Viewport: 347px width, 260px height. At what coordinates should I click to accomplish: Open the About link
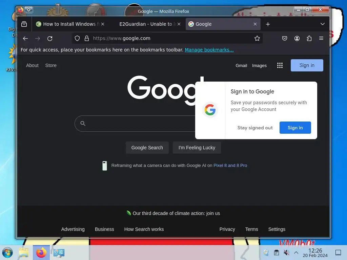tap(32, 65)
